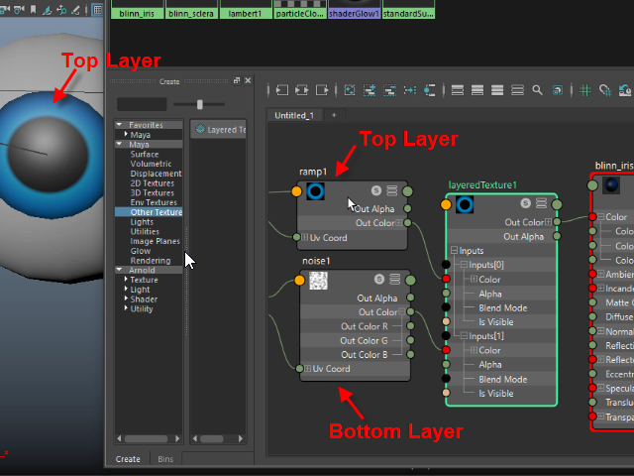Click noise1 node's view mode icon
The height and width of the screenshot is (476, 634).
[x=392, y=280]
